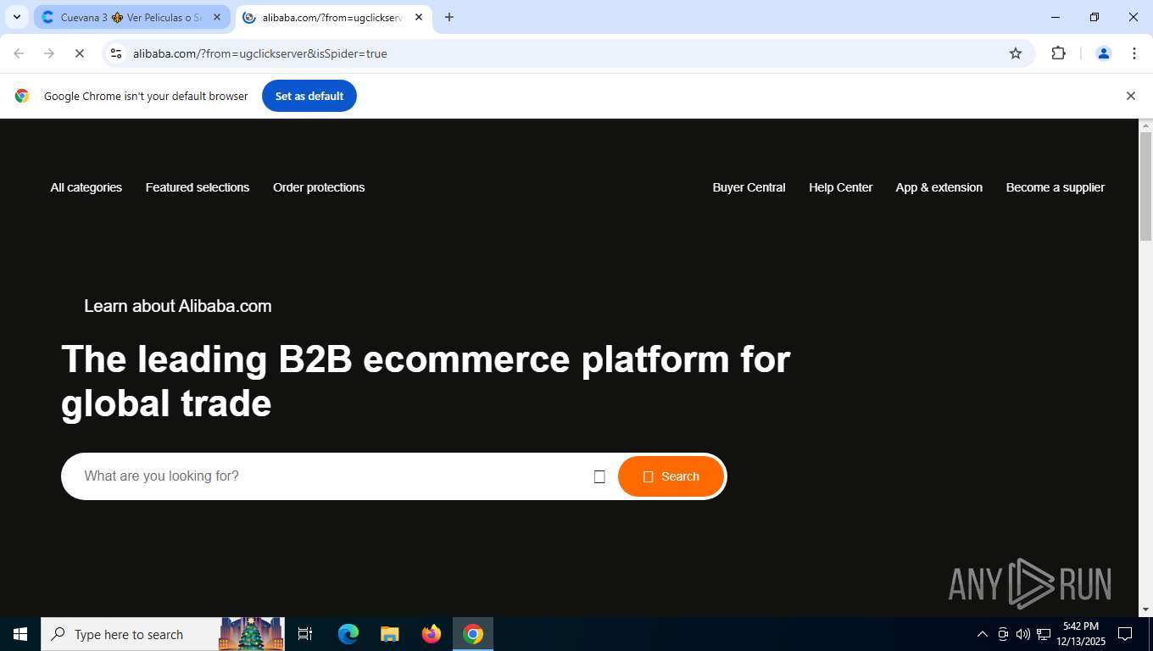Open Buyer Central menu

point(749,187)
